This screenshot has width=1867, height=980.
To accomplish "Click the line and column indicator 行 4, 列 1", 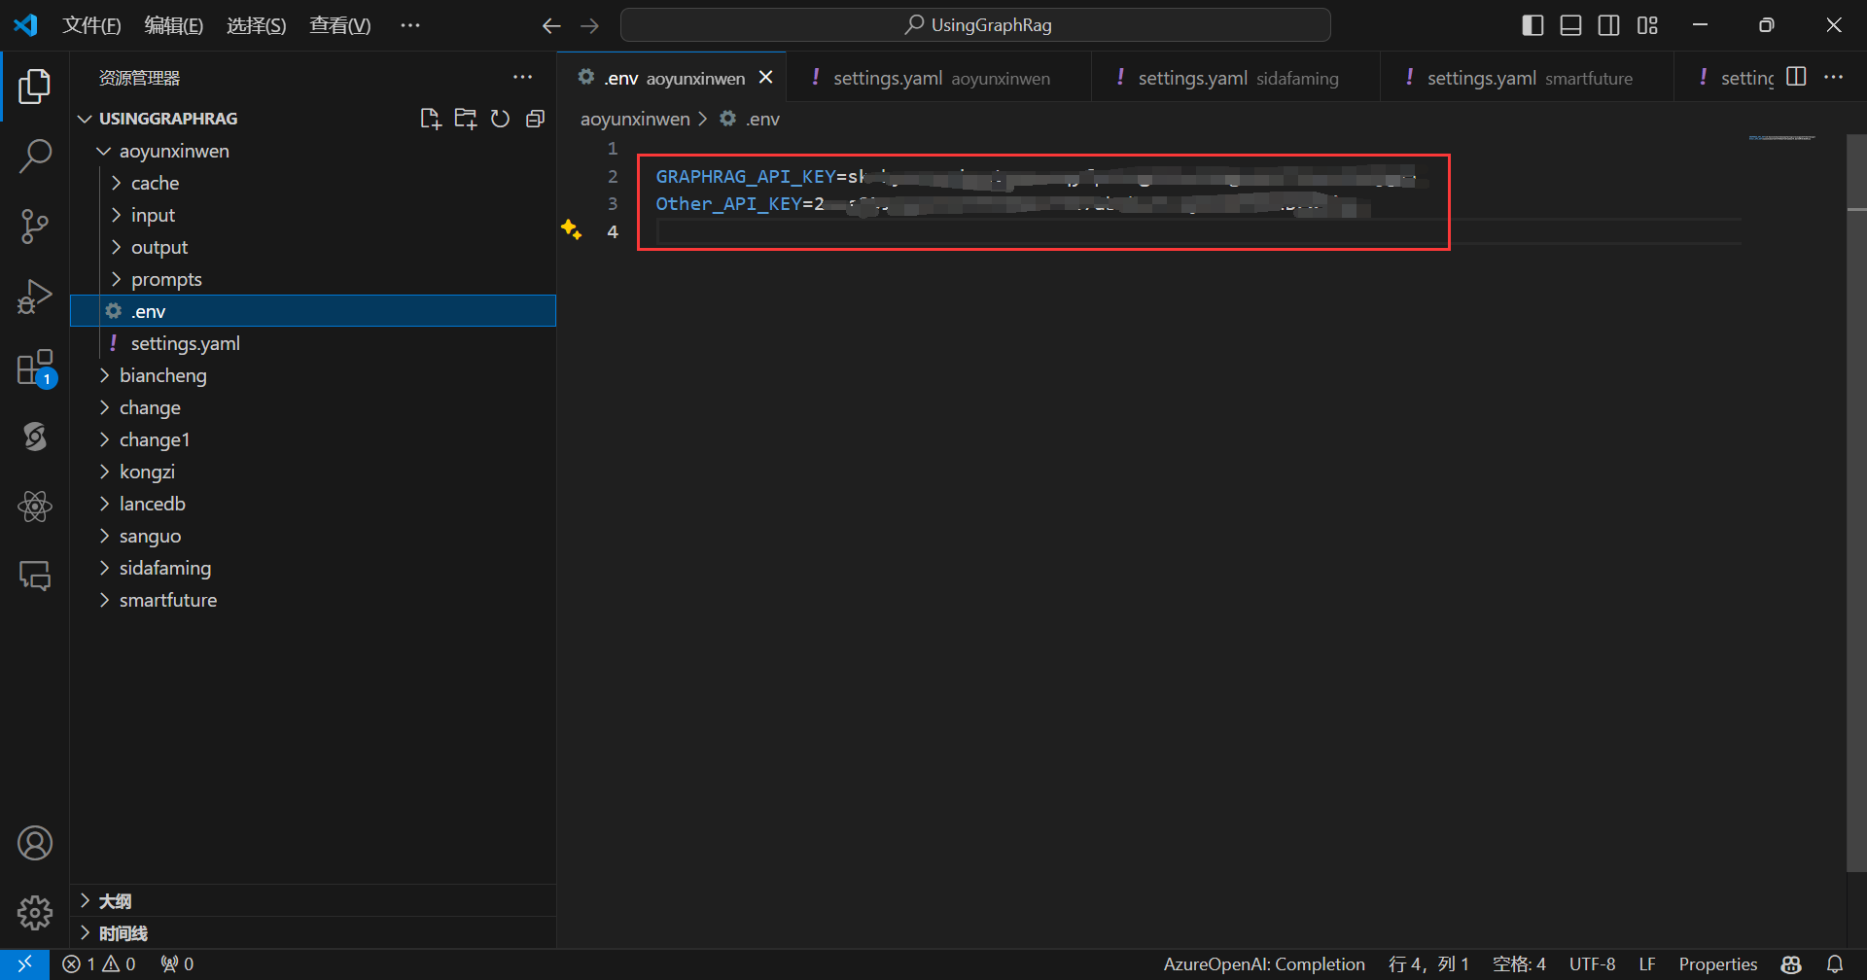I will [x=1428, y=963].
